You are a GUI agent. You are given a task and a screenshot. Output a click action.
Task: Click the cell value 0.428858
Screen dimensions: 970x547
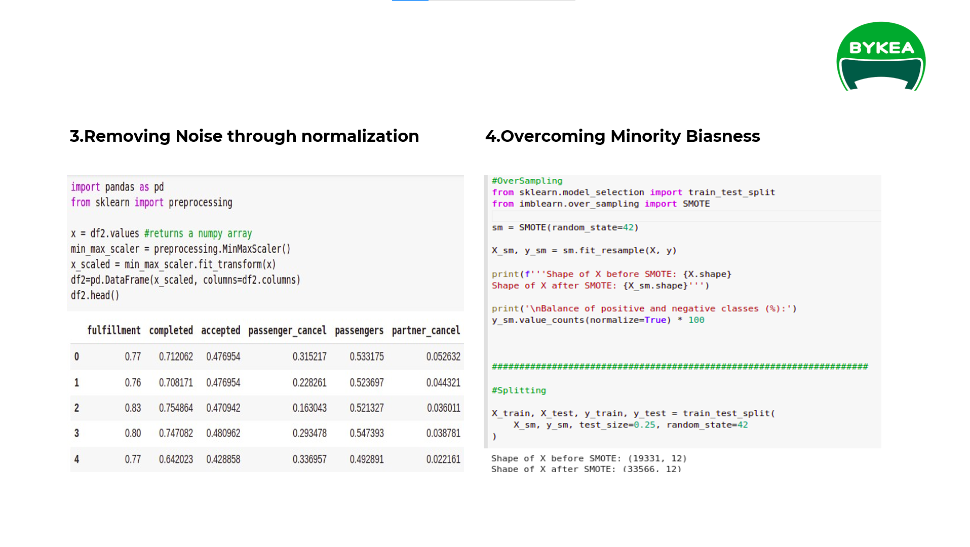pyautogui.click(x=223, y=459)
